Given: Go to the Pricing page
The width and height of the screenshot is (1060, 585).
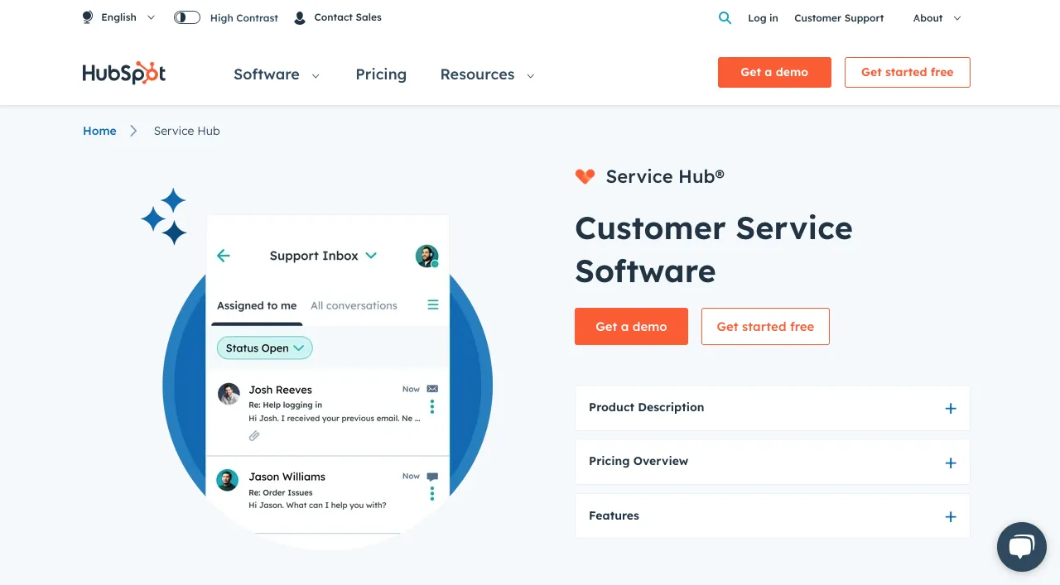Looking at the screenshot, I should click(x=381, y=74).
